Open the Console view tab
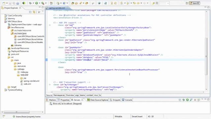The image size is (211, 119). [127, 100]
